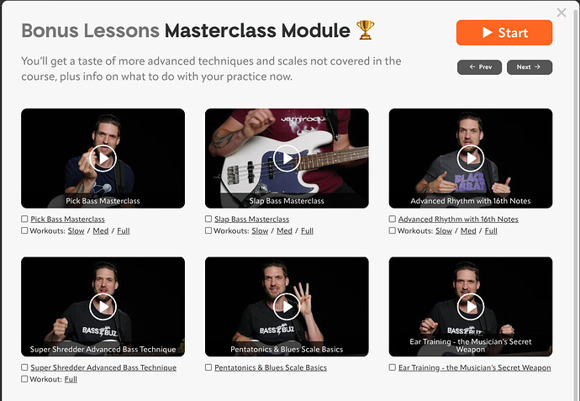The image size is (580, 401).
Task: Open Pentatonics & Blues Scale Basics link
Action: 271,367
